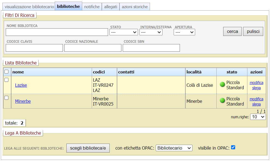
Task: Go to the azioni storiche tab
Action: (x=135, y=7)
